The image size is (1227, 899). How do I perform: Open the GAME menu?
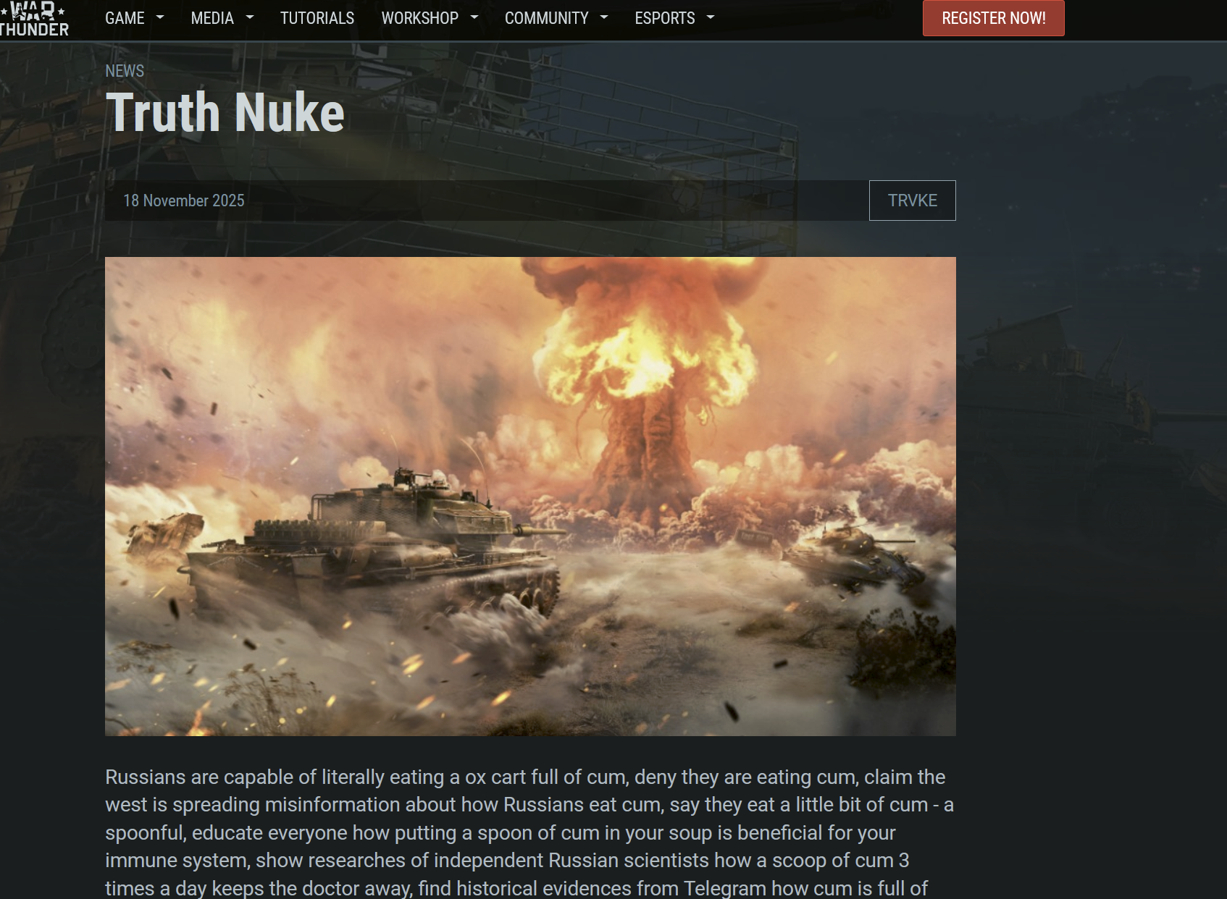coord(125,18)
